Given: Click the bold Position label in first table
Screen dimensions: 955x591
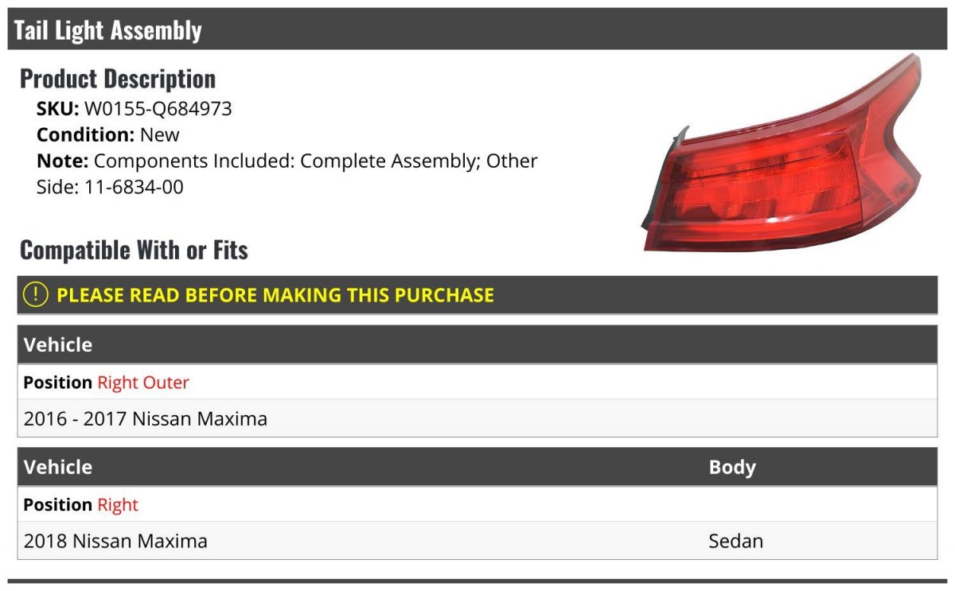Looking at the screenshot, I should pyautogui.click(x=58, y=383).
